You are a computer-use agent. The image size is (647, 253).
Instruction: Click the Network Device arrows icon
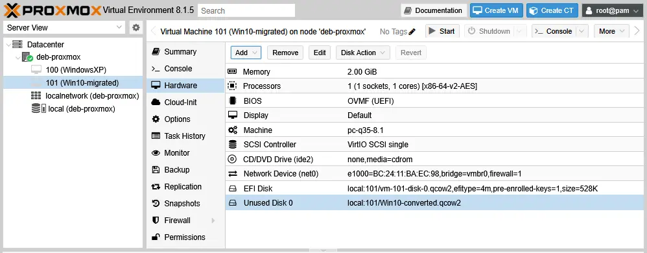pyautogui.click(x=232, y=174)
